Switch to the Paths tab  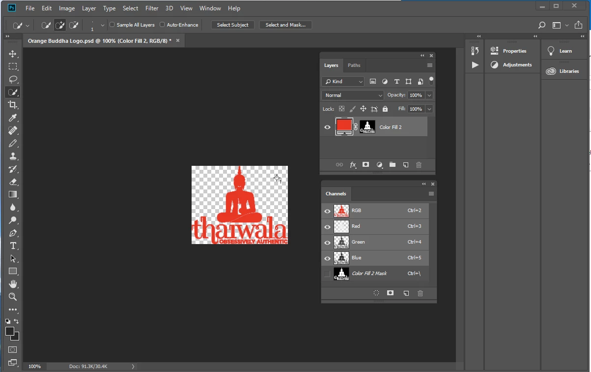tap(354, 65)
